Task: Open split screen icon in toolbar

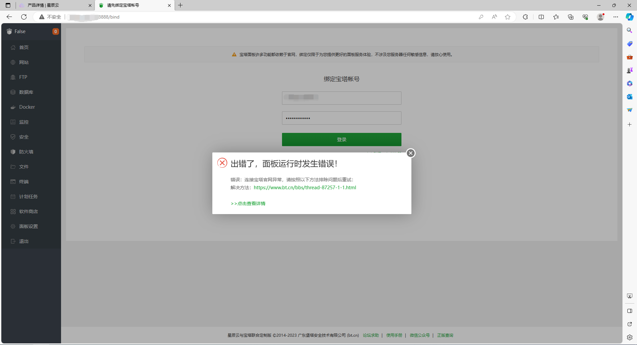Action: pyautogui.click(x=541, y=17)
